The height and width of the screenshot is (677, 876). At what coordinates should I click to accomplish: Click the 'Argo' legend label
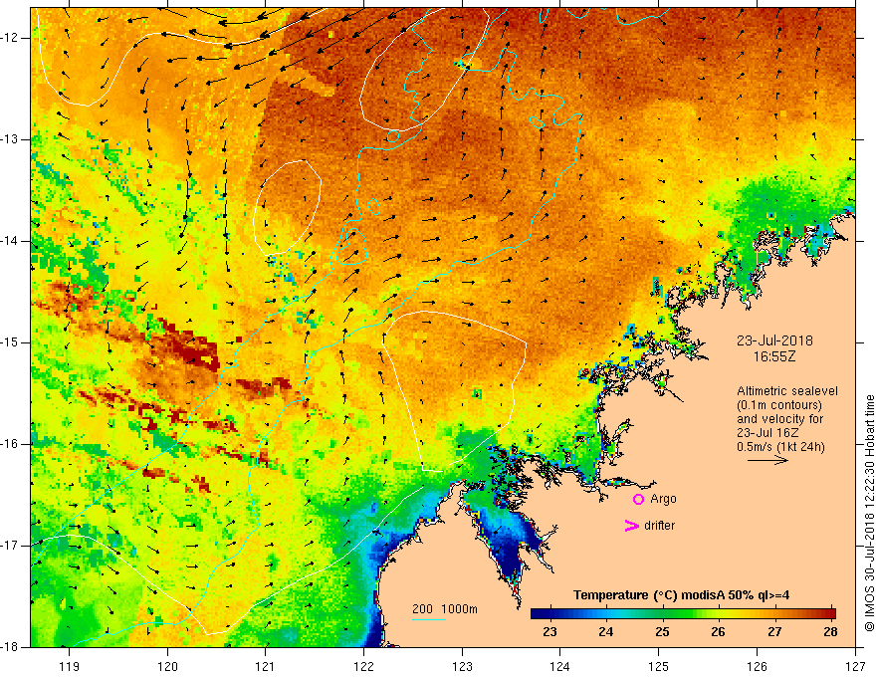(x=663, y=500)
